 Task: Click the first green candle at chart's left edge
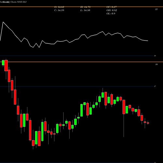(3, 63)
